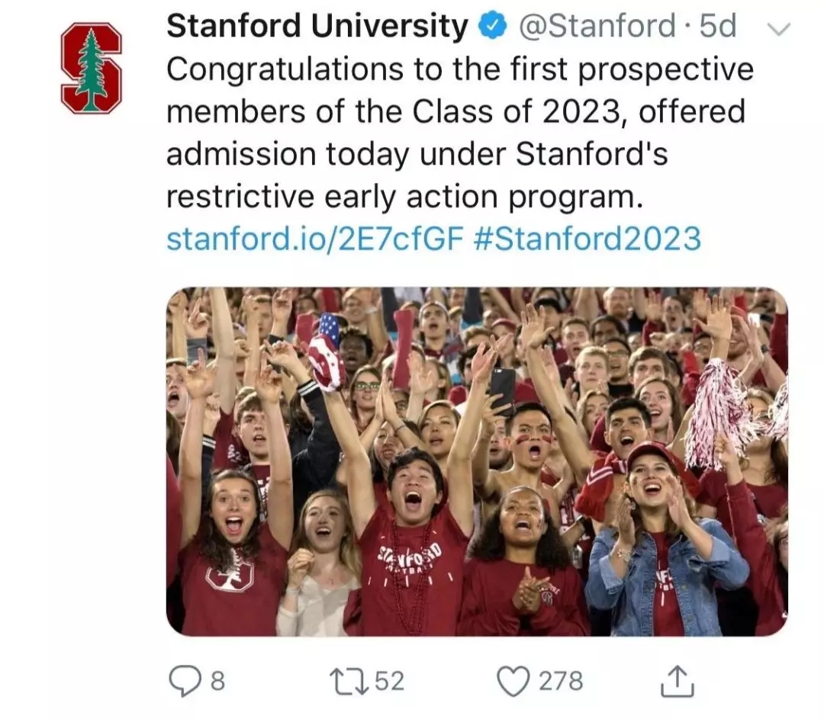Image resolution: width=824 pixels, height=719 pixels.
Task: Open the Stanford University profile name
Action: [x=317, y=27]
